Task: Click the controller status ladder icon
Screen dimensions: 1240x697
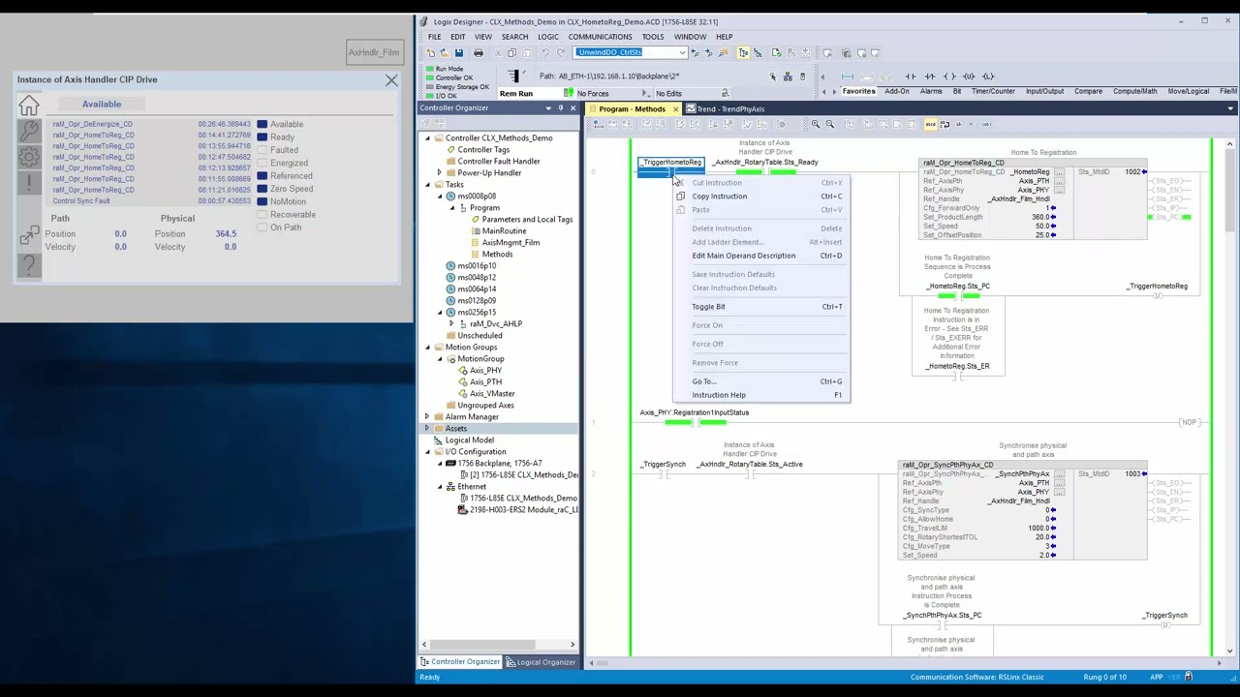Action: [x=513, y=76]
